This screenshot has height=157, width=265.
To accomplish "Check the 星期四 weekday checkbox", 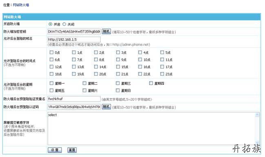I will point(151,83).
